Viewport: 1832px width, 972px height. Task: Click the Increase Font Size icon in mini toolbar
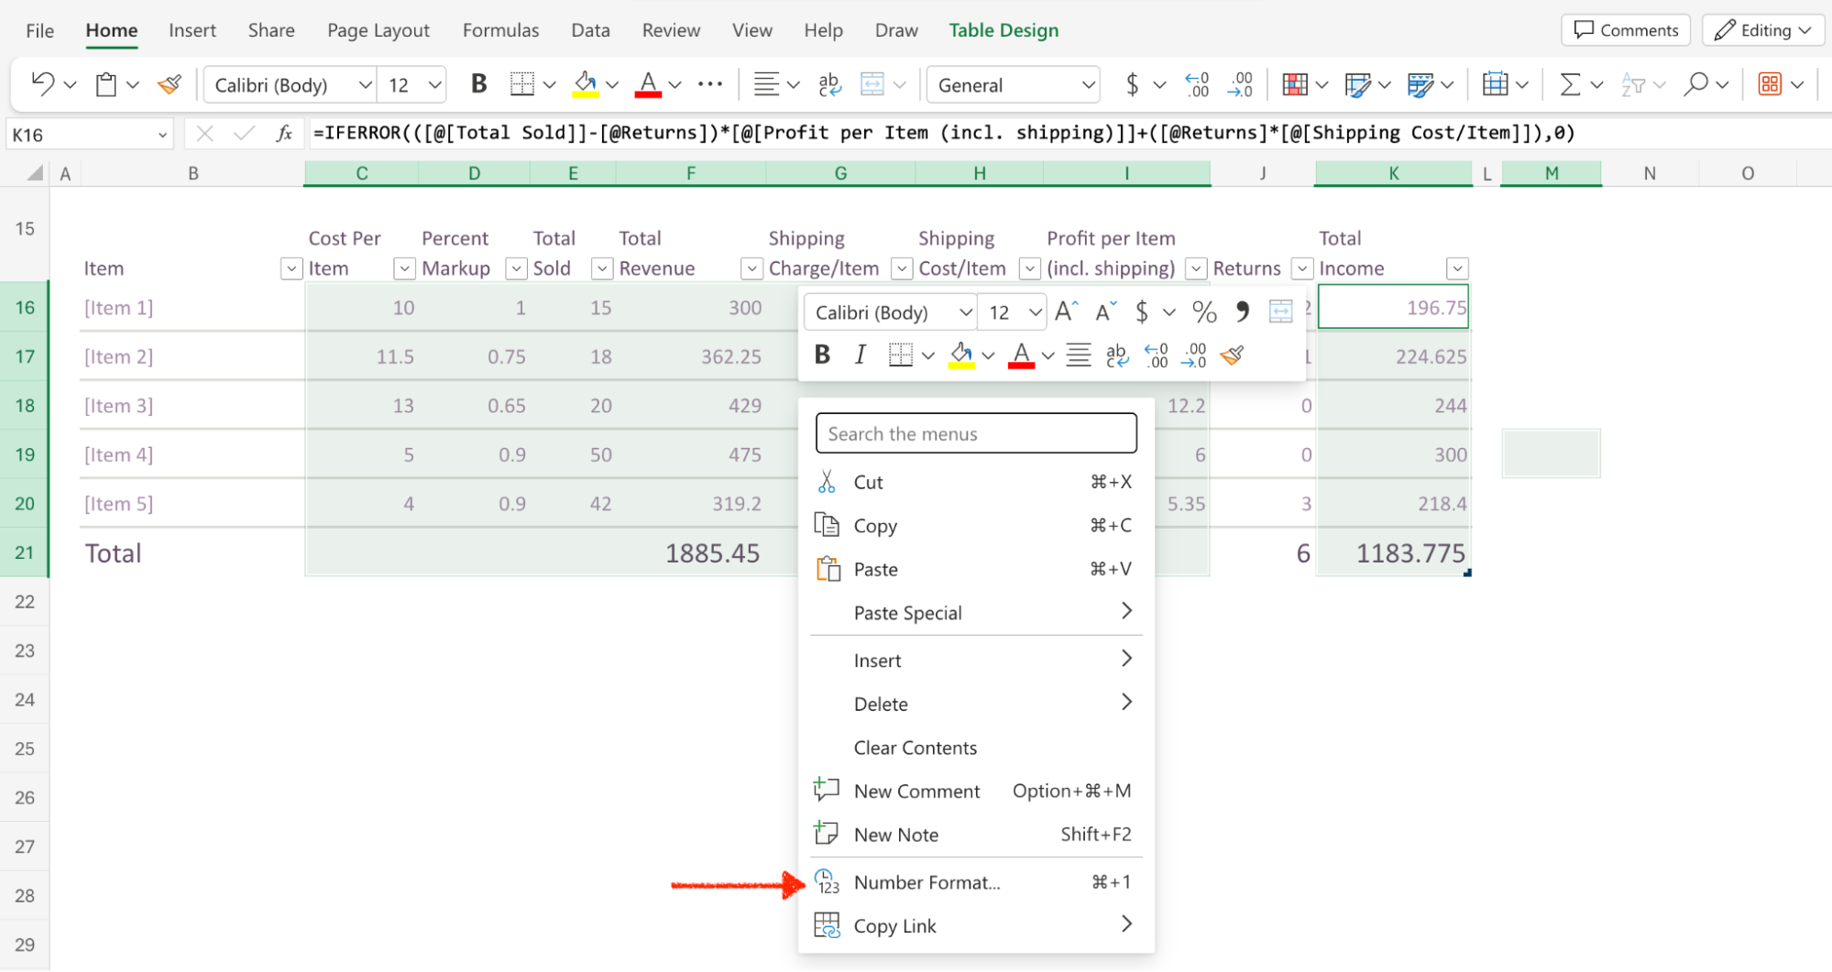pos(1066,312)
